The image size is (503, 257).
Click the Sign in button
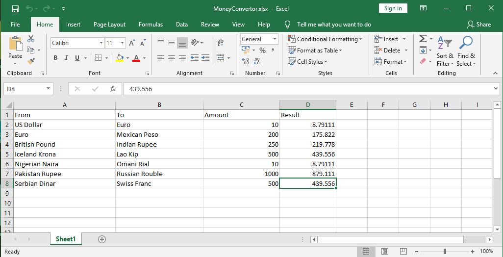tap(393, 8)
